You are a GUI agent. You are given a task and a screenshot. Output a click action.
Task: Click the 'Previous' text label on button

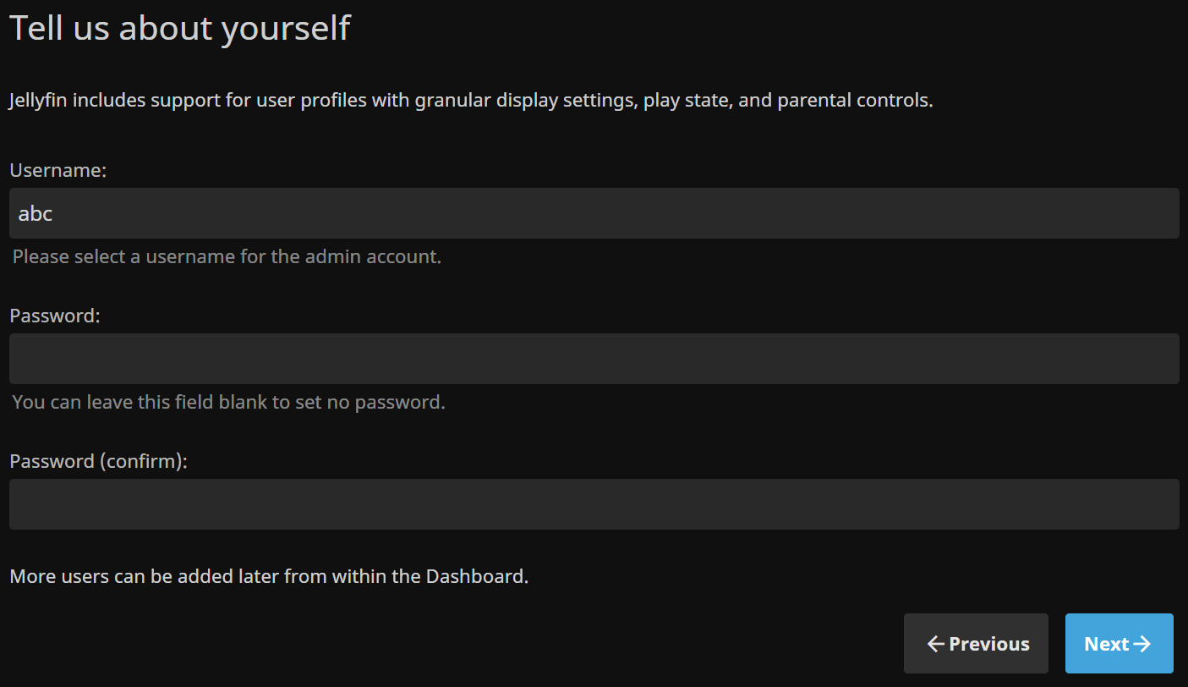989,644
